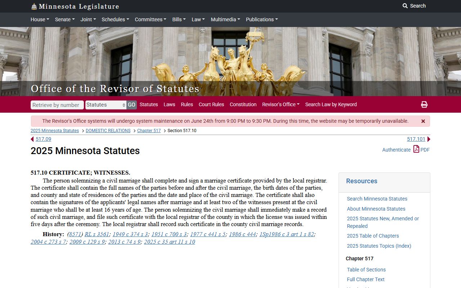Open the Table of Sections link
The width and height of the screenshot is (461, 288).
tap(366, 270)
